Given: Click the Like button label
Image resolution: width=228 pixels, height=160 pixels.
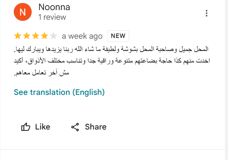Looking at the screenshot, I should 42,127.
